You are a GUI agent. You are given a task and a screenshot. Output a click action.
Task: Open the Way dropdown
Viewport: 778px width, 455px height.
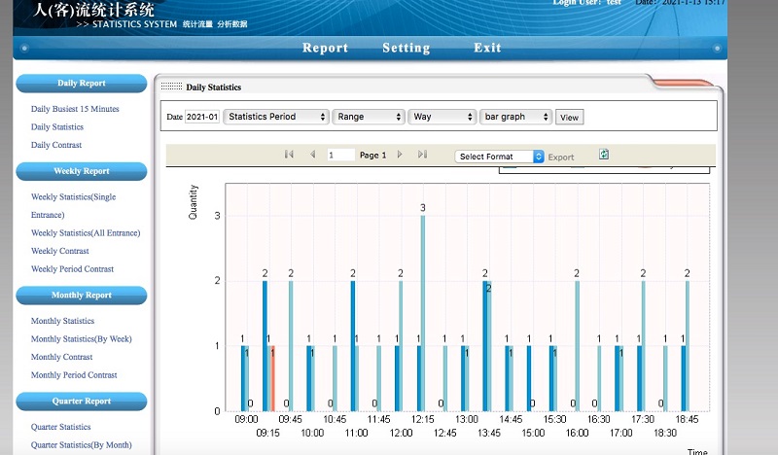coord(442,117)
